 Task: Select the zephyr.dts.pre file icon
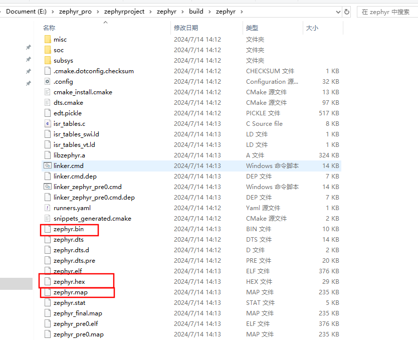[x=48, y=260]
